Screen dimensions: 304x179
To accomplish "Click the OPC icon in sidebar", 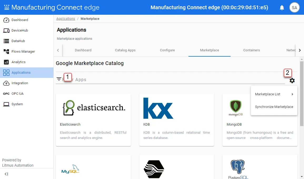I will [x=6, y=94].
